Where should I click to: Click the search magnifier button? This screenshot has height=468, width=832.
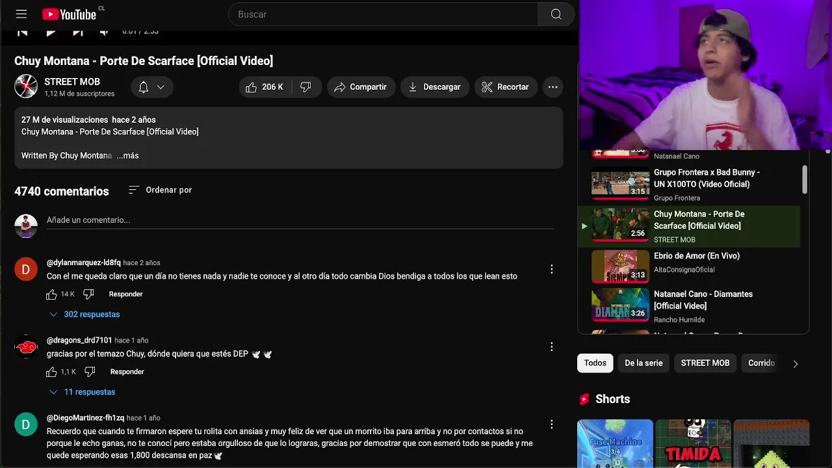click(556, 14)
